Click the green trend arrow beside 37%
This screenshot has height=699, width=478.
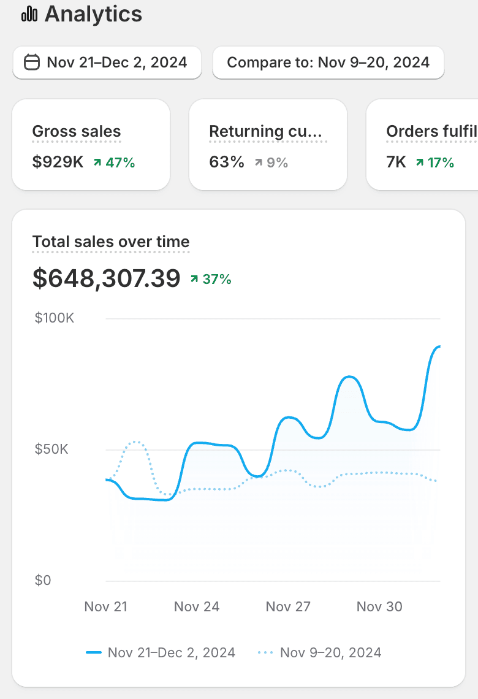(194, 280)
